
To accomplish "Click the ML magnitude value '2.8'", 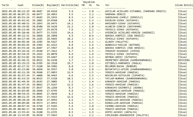I will 91,109.
